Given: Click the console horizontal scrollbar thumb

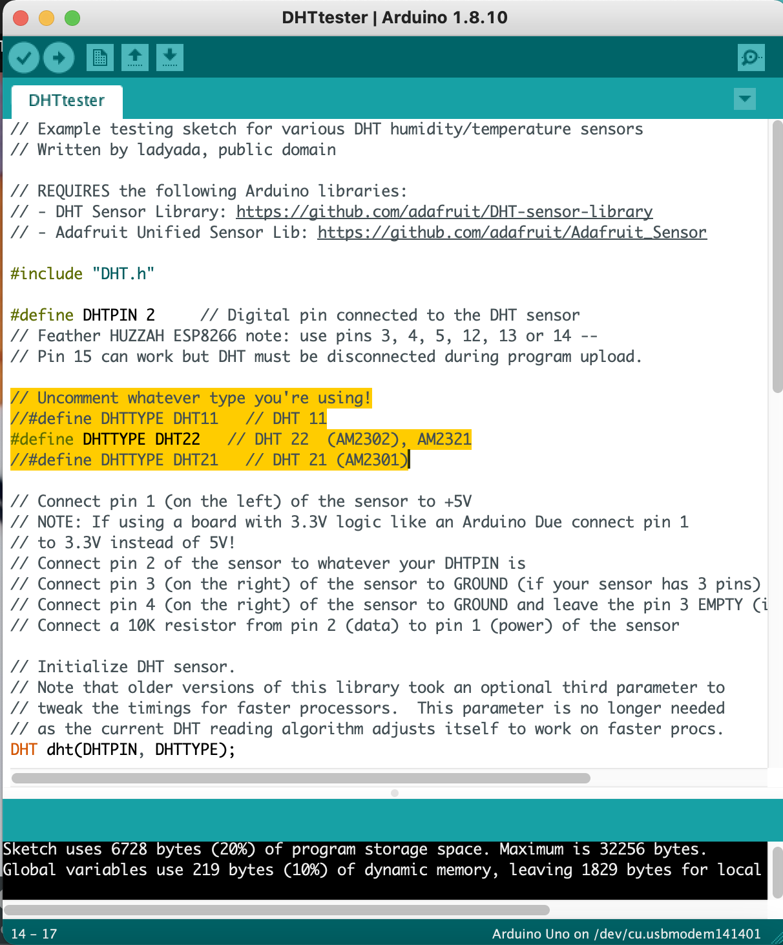Looking at the screenshot, I should click(x=277, y=910).
